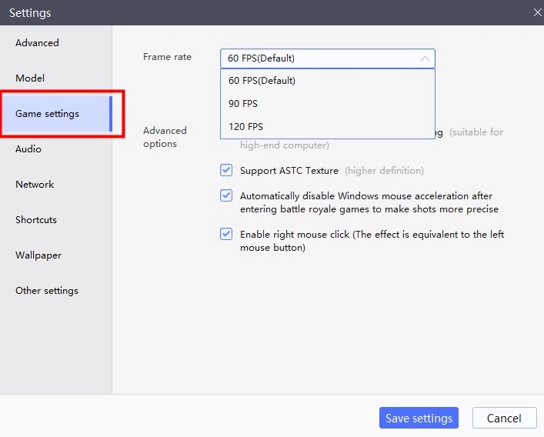Click the Advanced options label
The image size is (544, 437).
[x=165, y=137]
